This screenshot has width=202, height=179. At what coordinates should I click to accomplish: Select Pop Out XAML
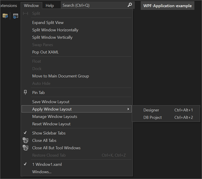(x=45, y=52)
